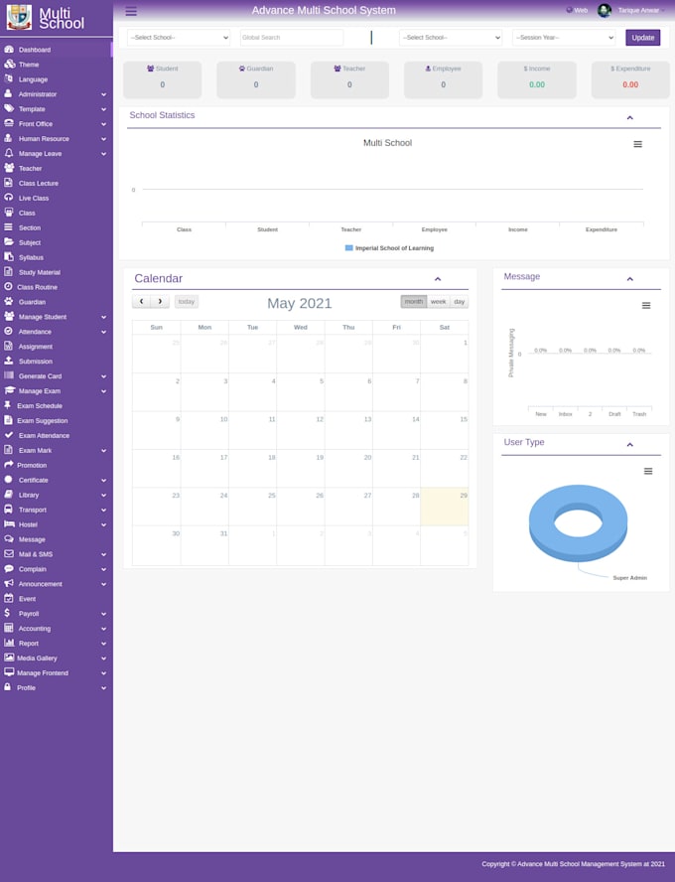Switch calendar to month view
Viewport: 675px width, 882px height.
(x=414, y=302)
